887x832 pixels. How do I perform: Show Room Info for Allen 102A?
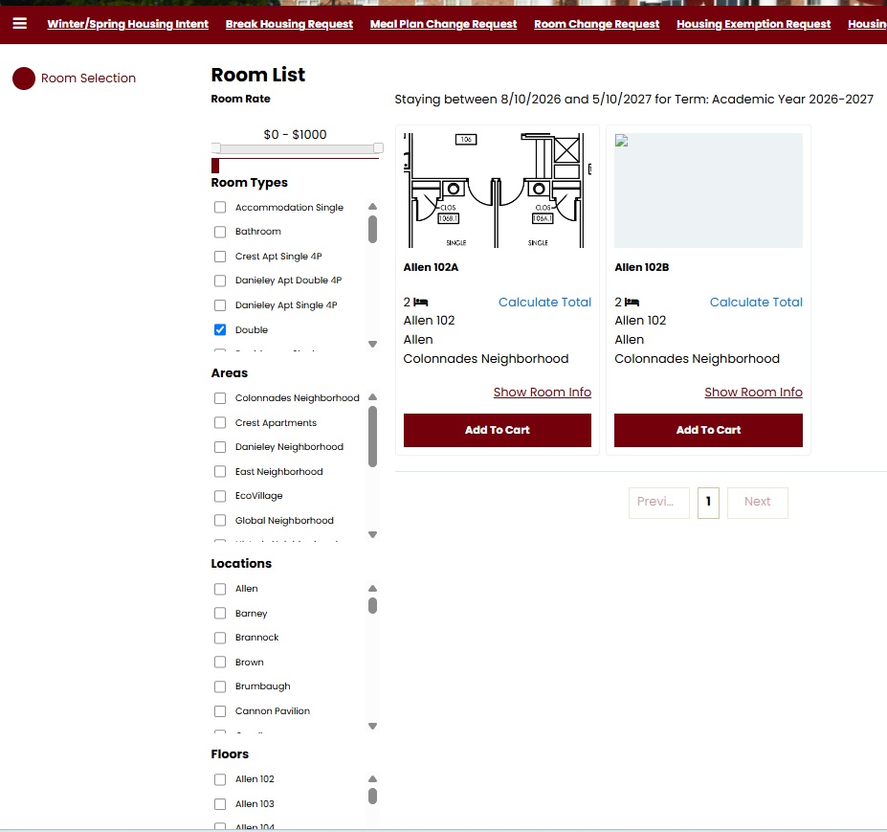pos(542,393)
